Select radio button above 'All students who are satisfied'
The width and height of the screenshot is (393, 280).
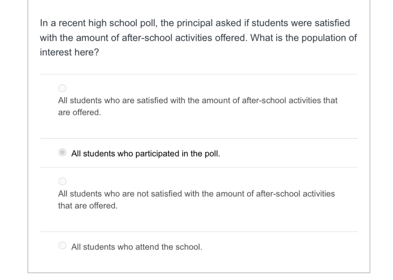(x=63, y=88)
